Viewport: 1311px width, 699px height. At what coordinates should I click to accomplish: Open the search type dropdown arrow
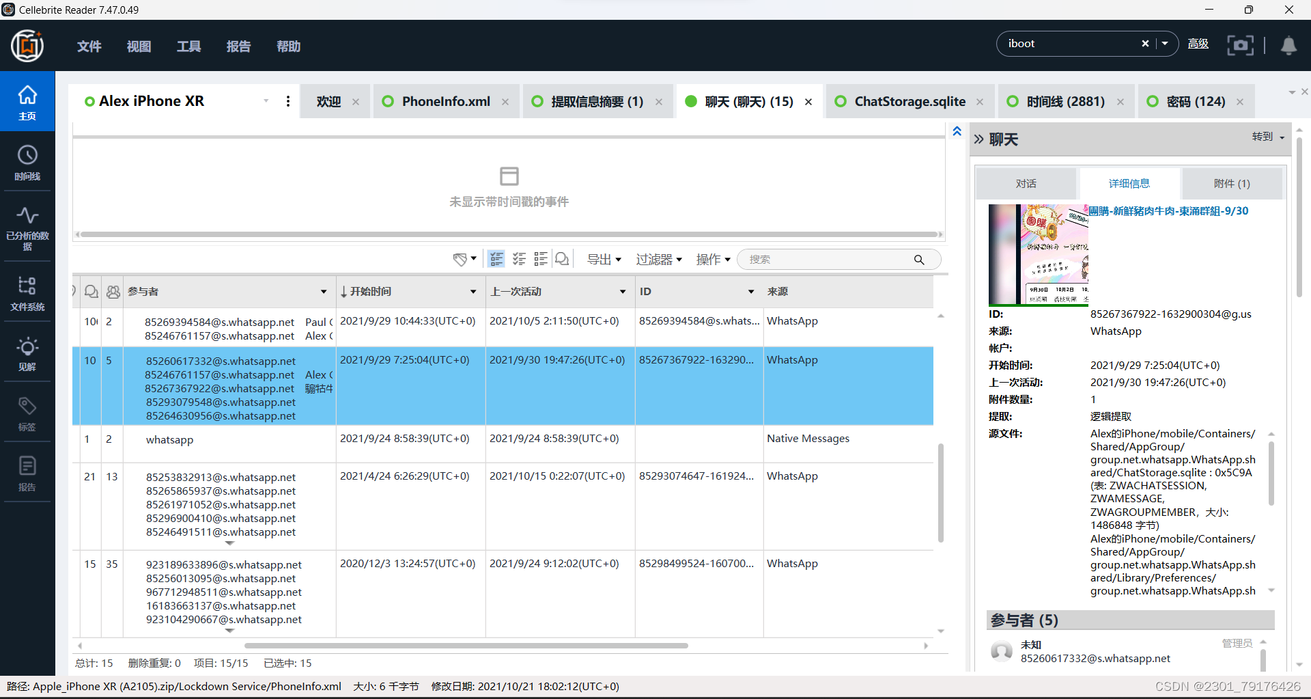point(1165,44)
